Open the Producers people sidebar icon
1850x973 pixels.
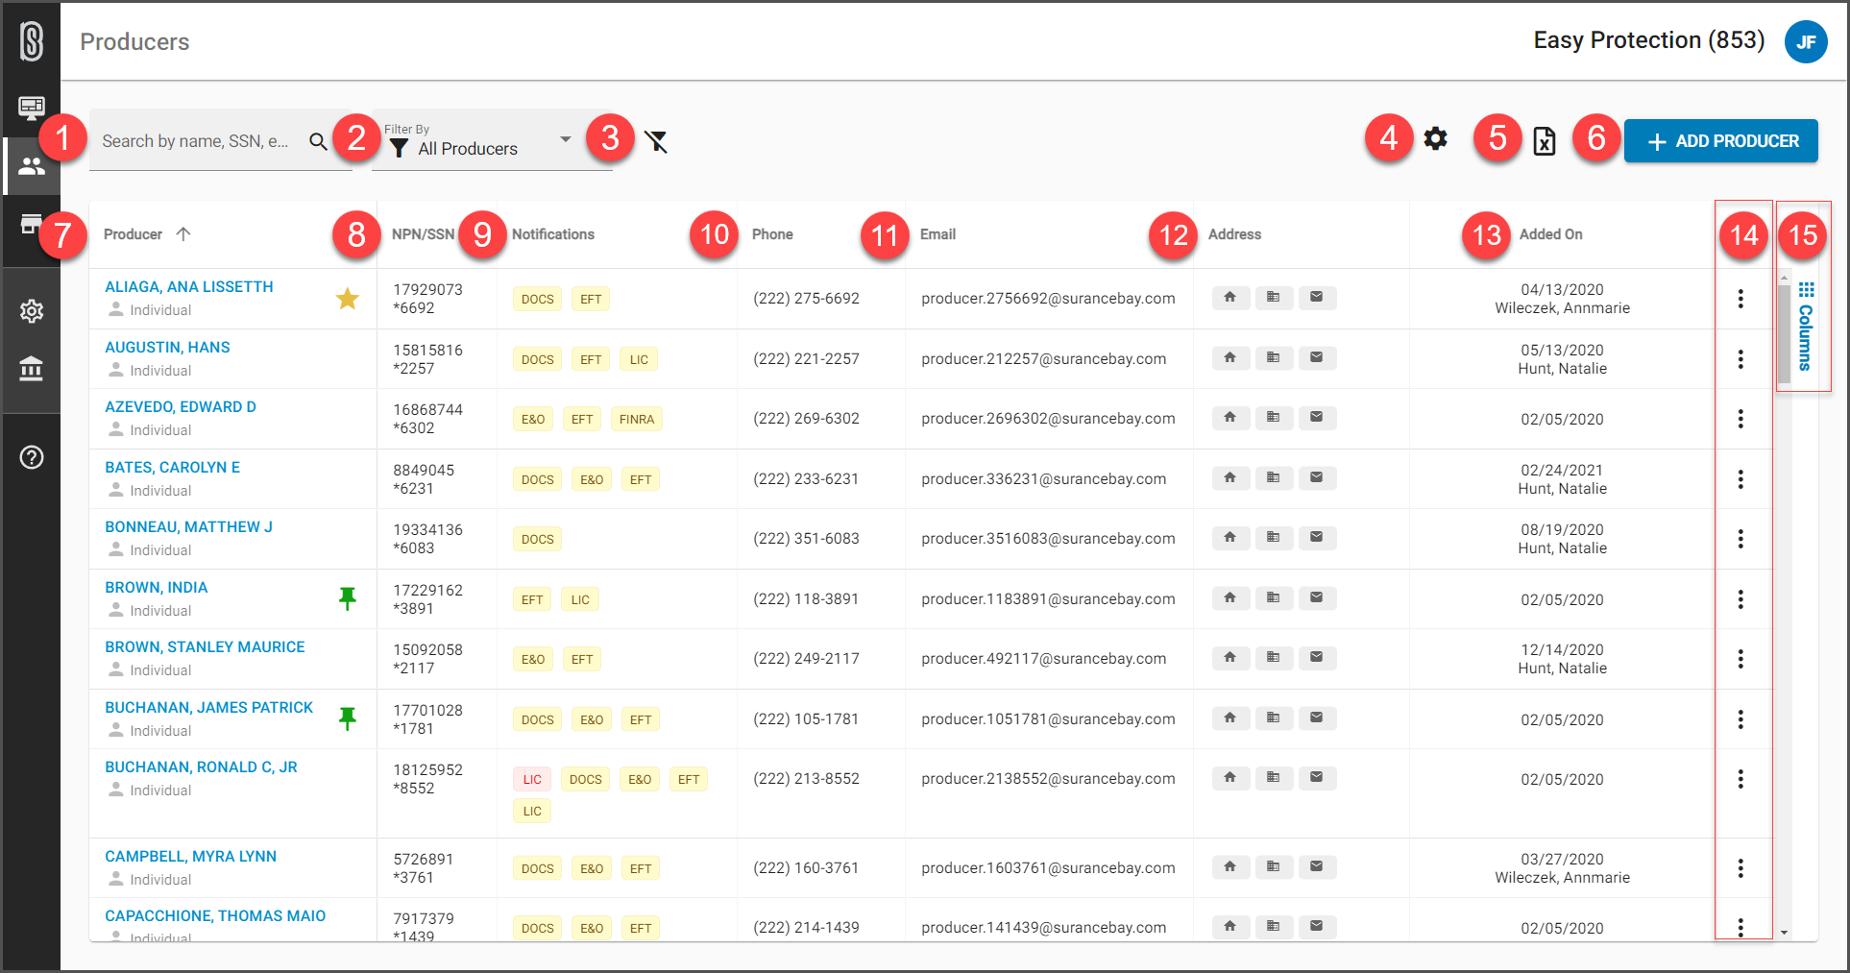[x=32, y=166]
